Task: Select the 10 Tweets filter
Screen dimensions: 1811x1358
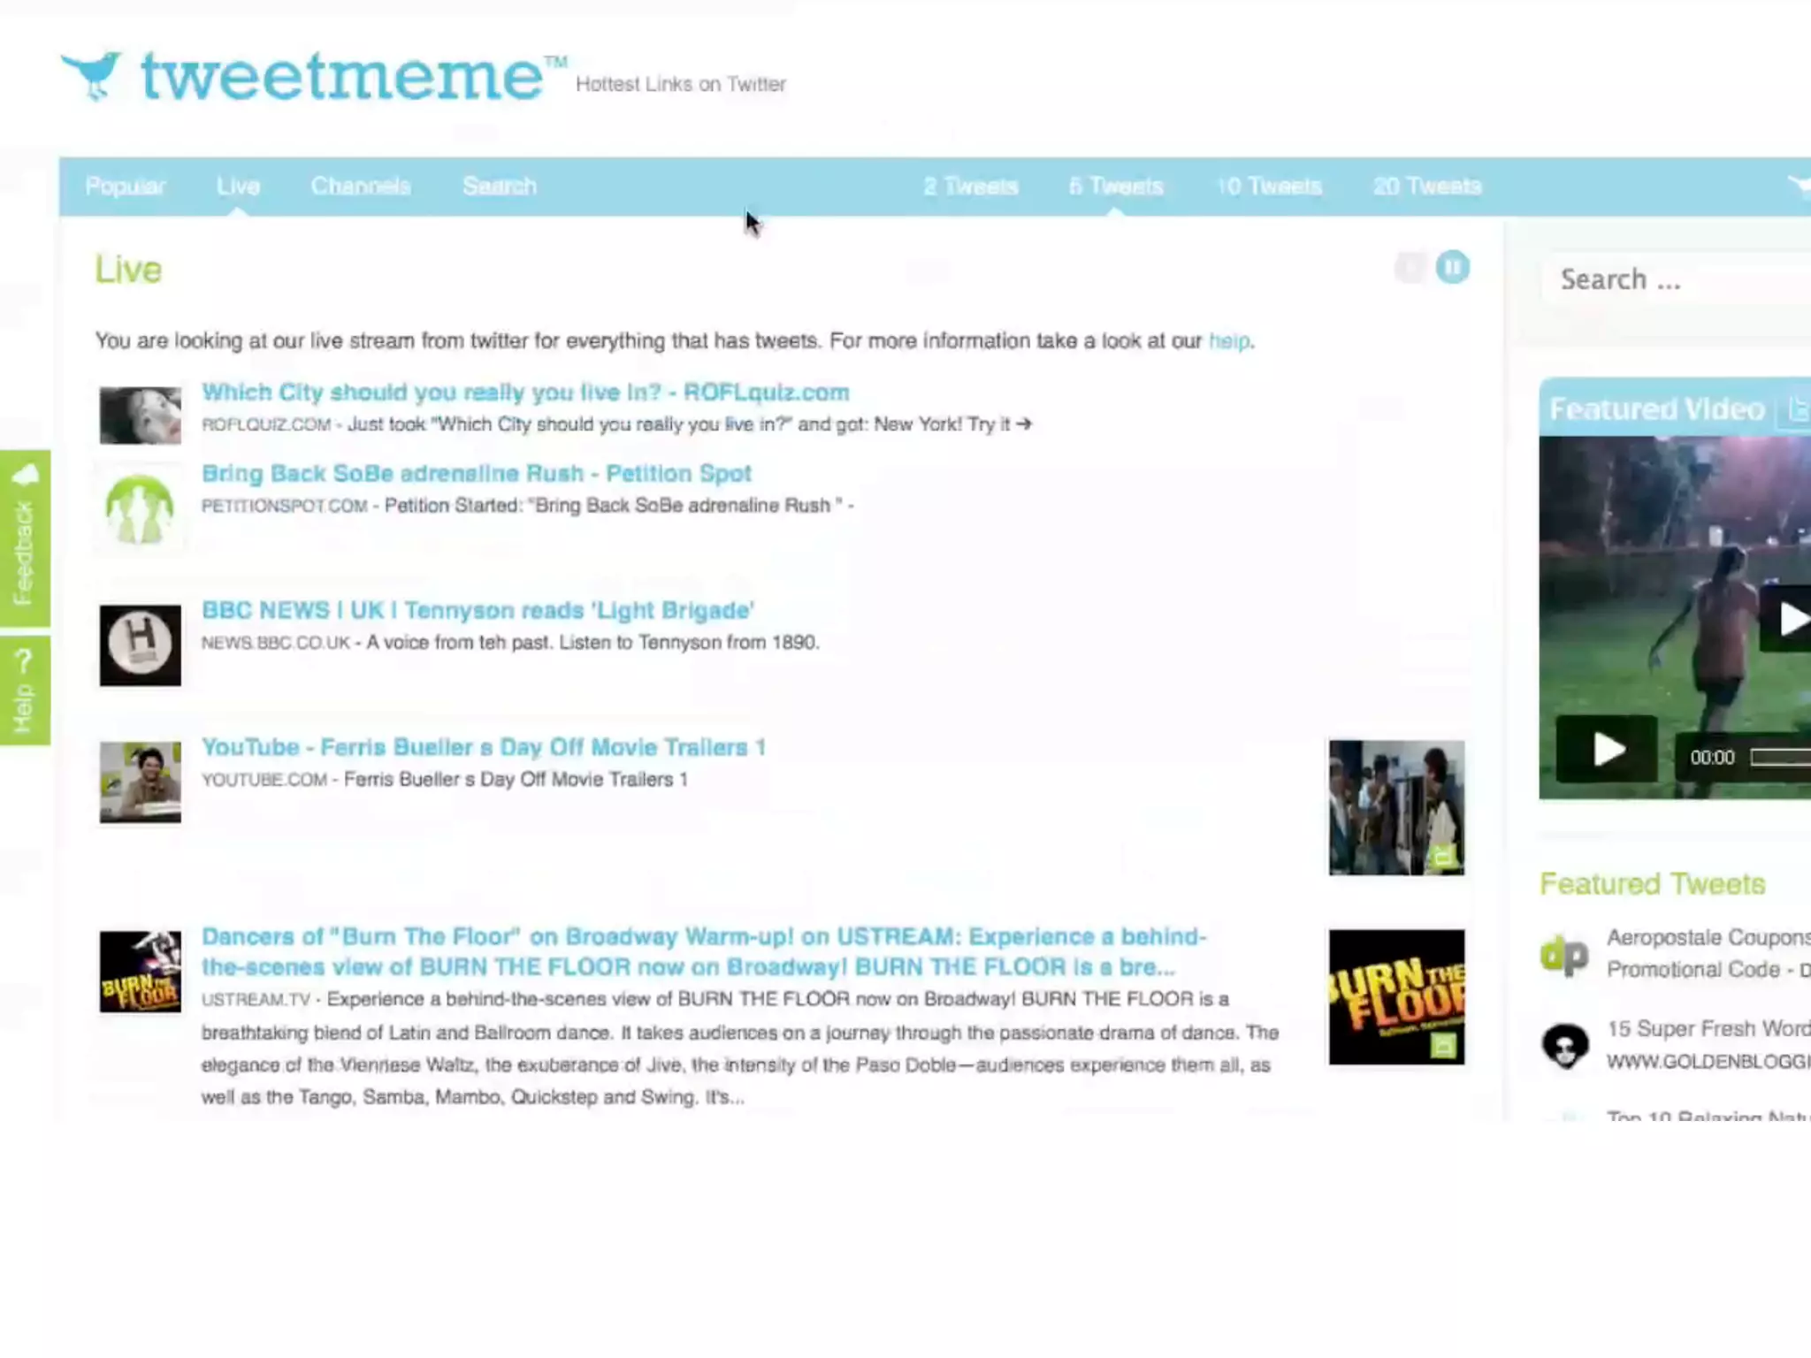Action: [1268, 187]
